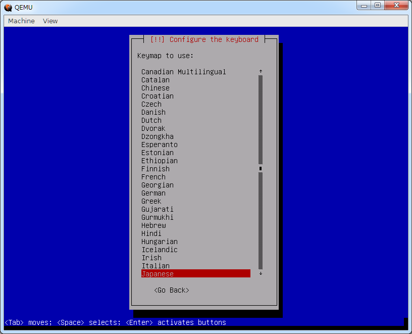
Task: Select Gurmukhi keymap
Action: click(x=196, y=217)
